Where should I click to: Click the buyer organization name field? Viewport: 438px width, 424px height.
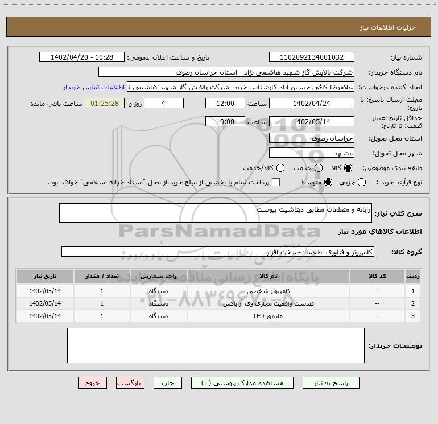coord(226,72)
